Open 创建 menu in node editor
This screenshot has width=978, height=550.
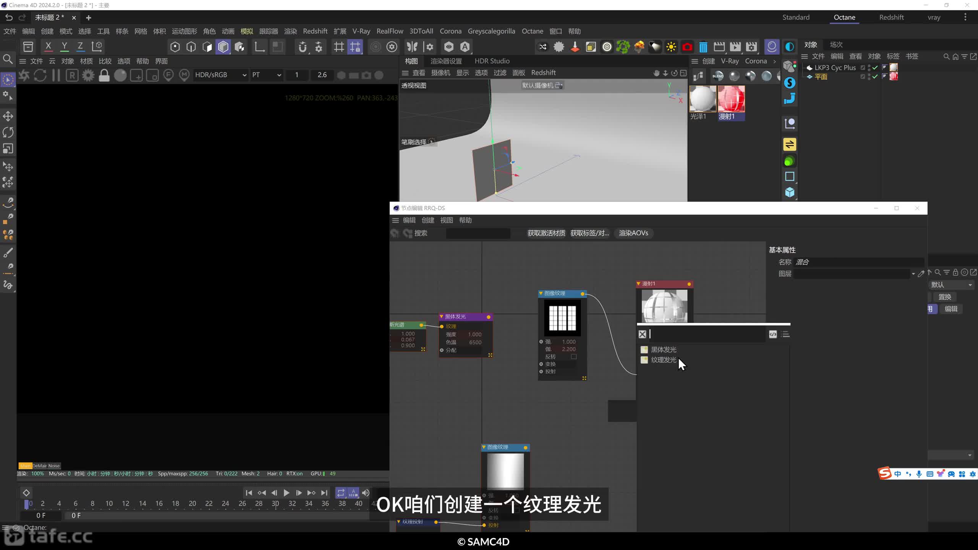point(428,220)
